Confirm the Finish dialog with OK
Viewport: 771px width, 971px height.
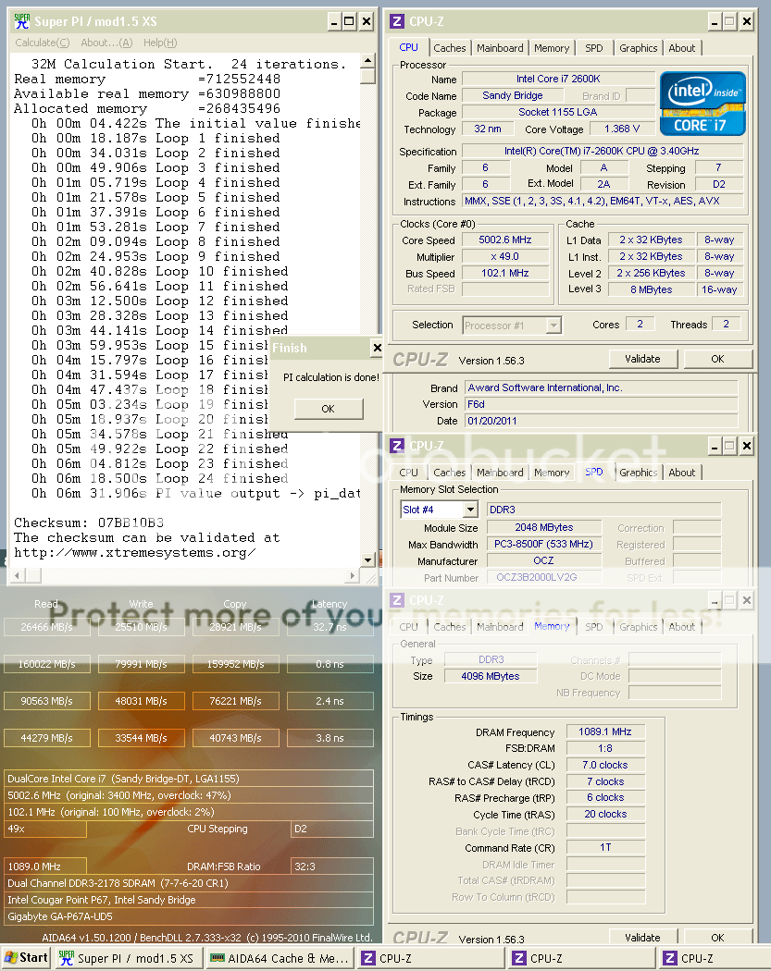[328, 409]
